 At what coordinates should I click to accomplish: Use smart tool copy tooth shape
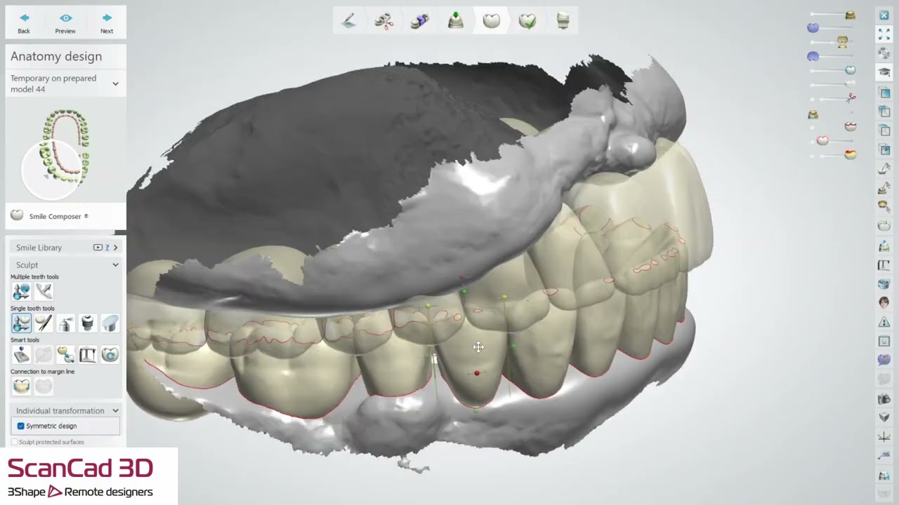pyautogui.click(x=65, y=354)
